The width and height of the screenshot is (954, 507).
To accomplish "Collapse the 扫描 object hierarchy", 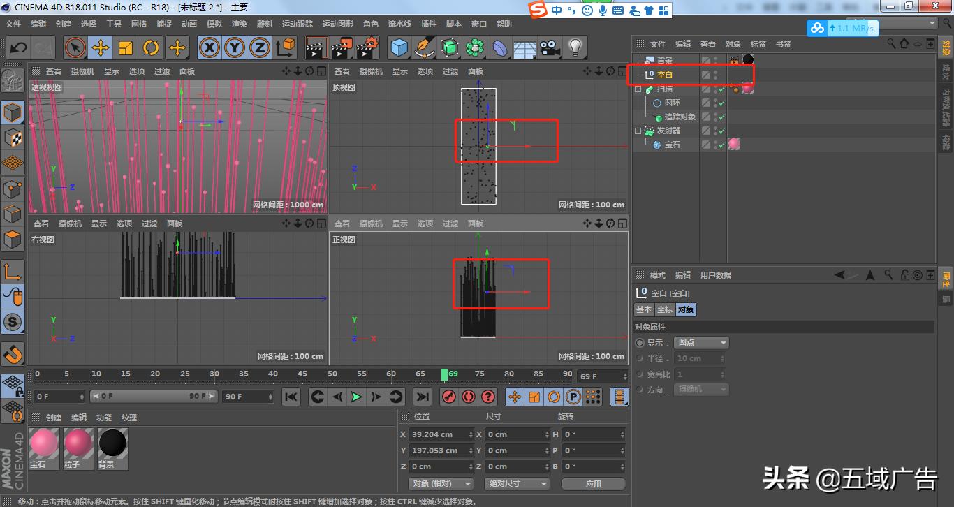I will 638,89.
